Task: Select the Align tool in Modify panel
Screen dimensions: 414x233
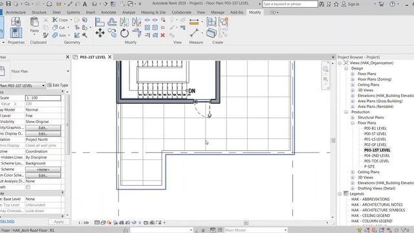Action: 100,21
